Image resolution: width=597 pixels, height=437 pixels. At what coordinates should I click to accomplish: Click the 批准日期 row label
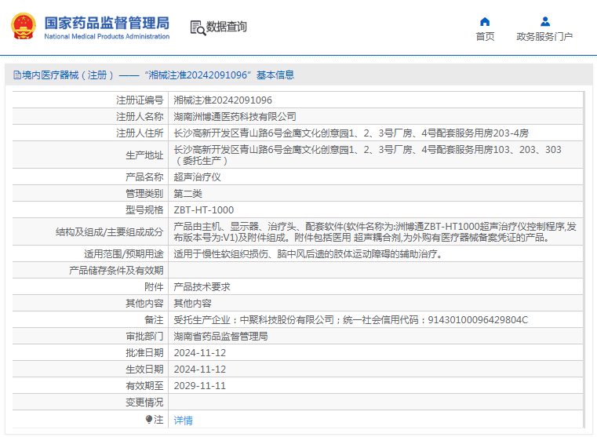click(144, 353)
